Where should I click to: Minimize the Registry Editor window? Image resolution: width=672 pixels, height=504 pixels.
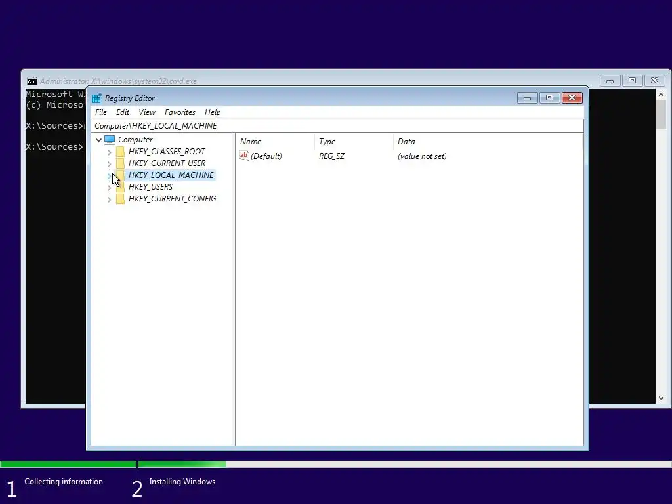527,98
